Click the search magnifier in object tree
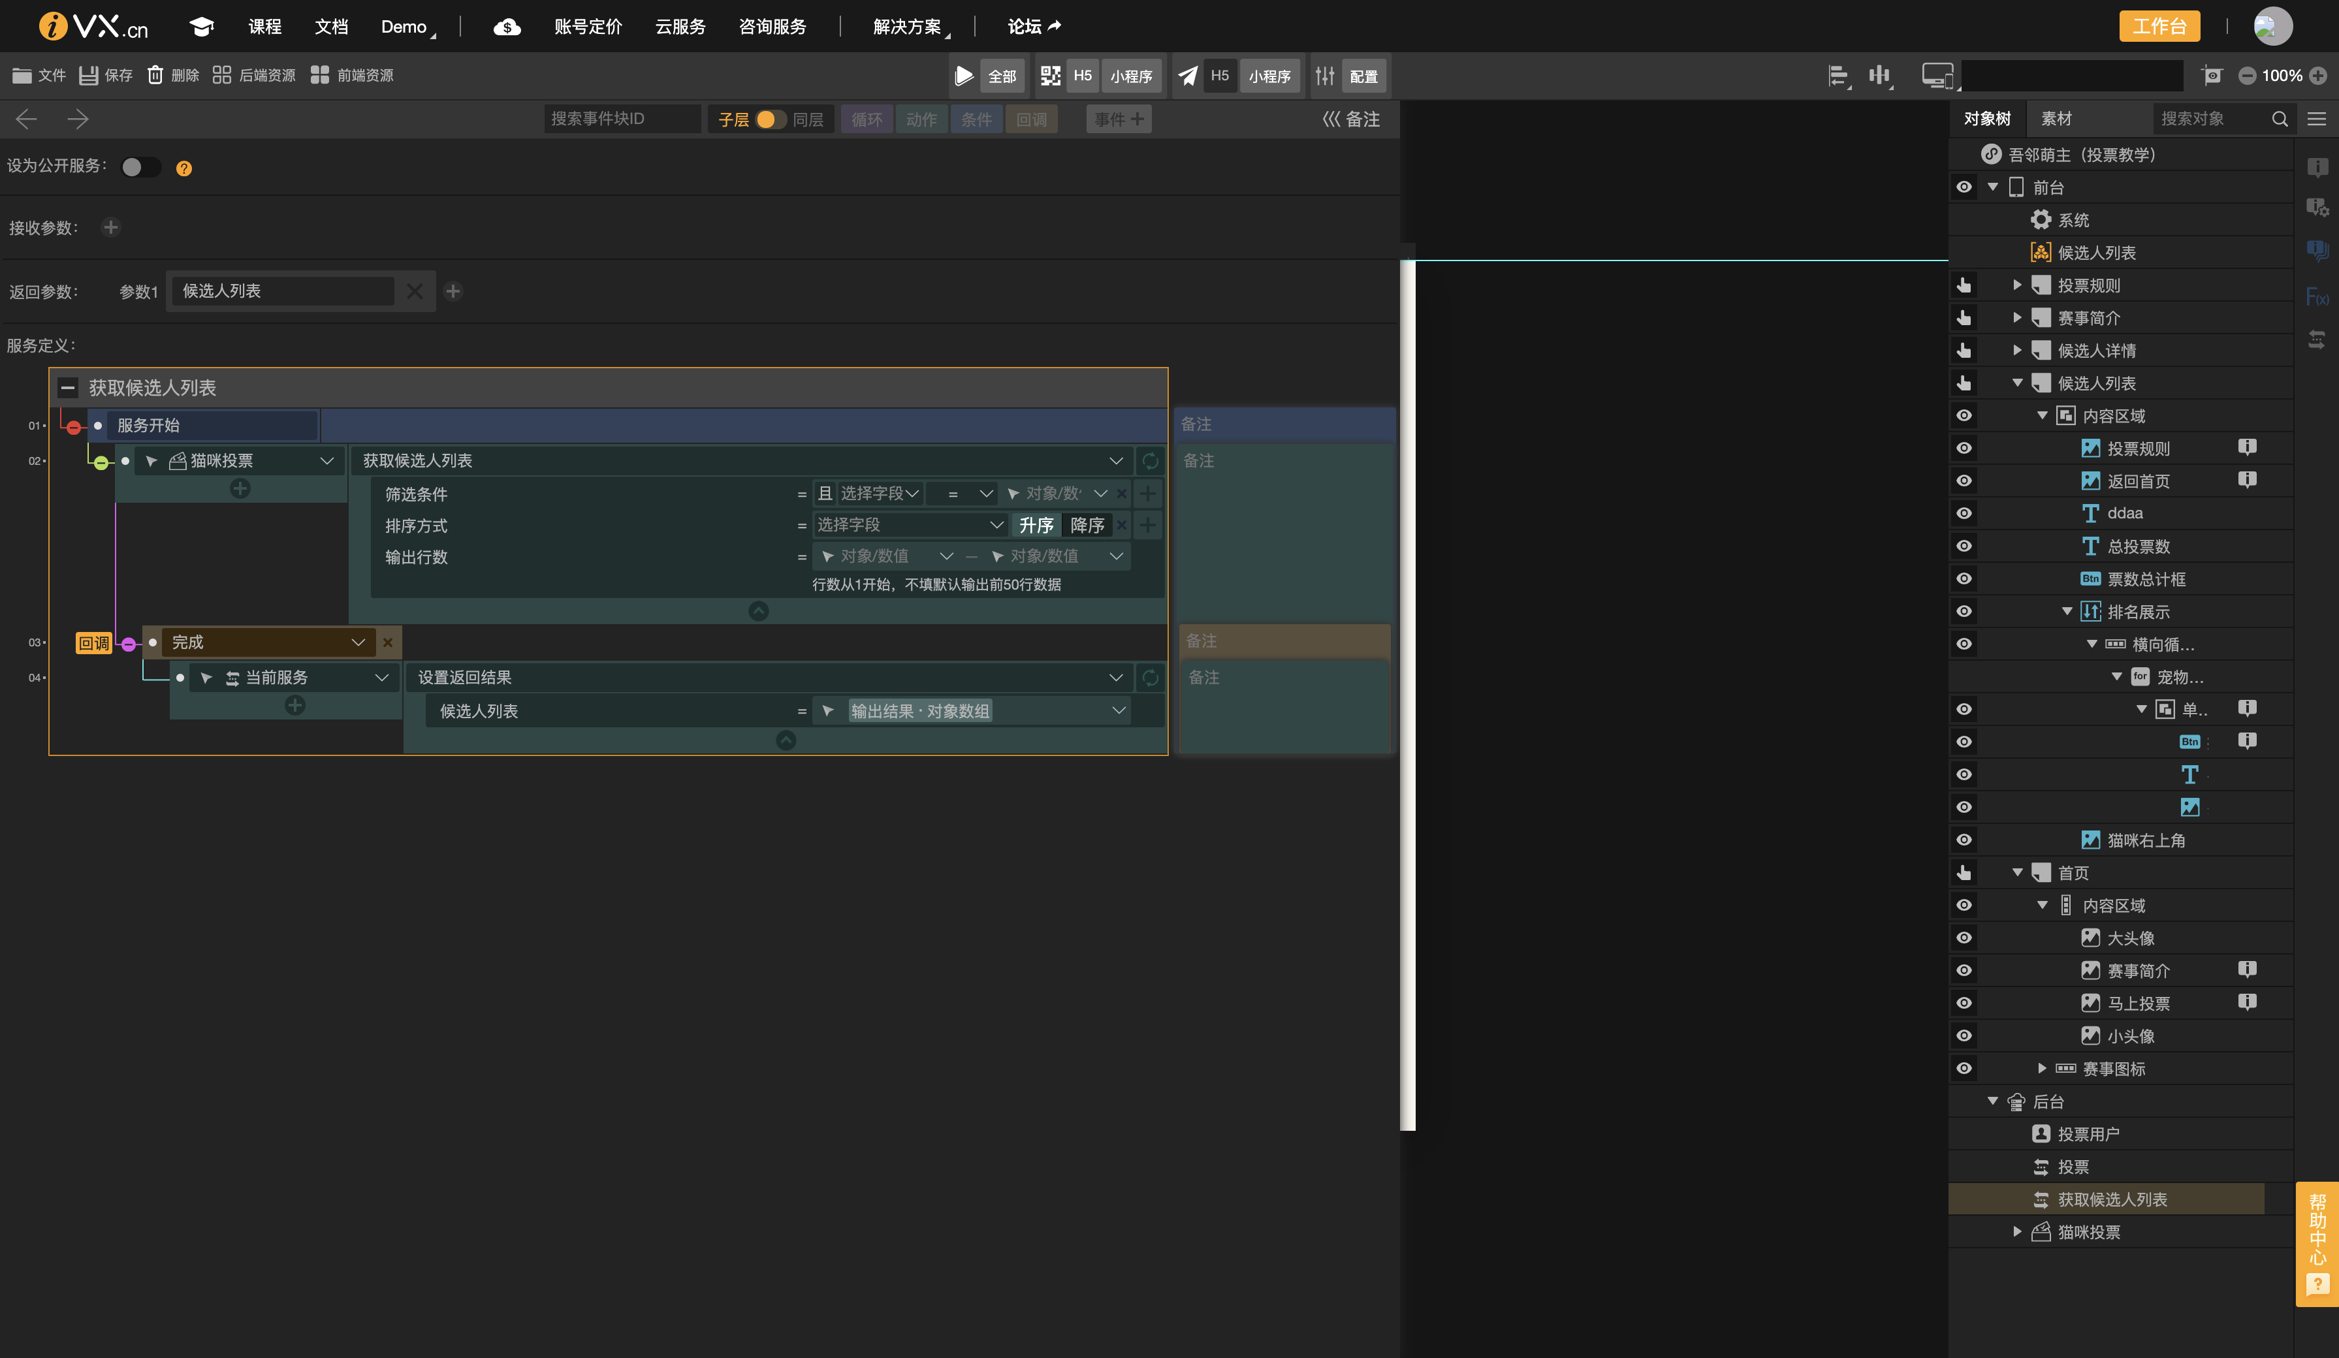The image size is (2339, 1358). tap(2279, 119)
